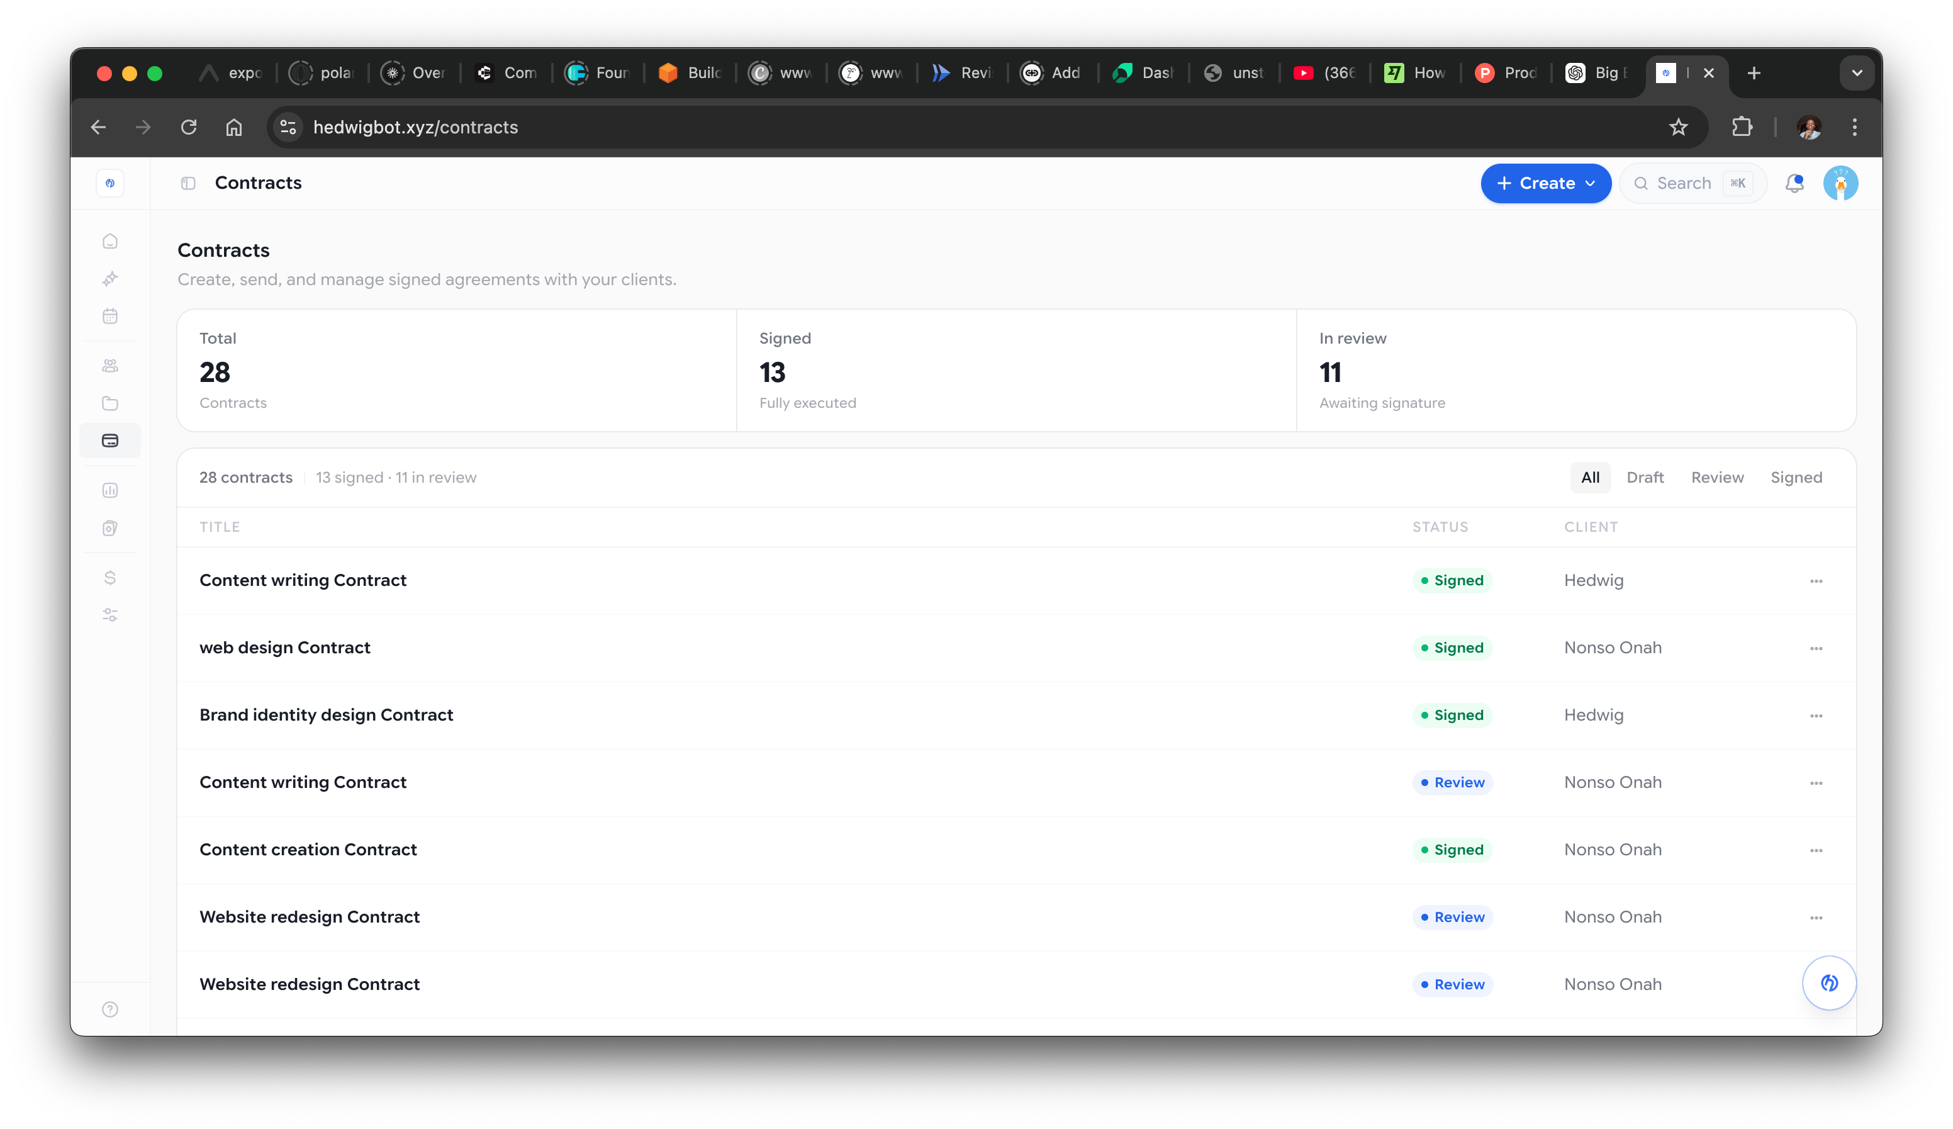This screenshot has width=1953, height=1129.
Task: Click the CLIENT column header
Action: click(1591, 527)
